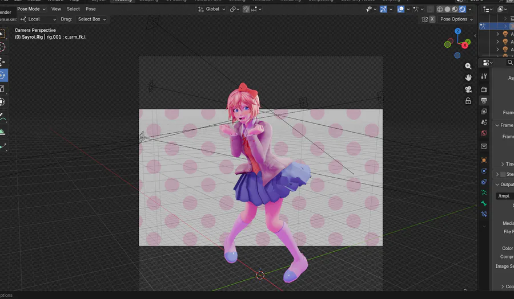Open the Render properties tab

[x=484, y=89]
